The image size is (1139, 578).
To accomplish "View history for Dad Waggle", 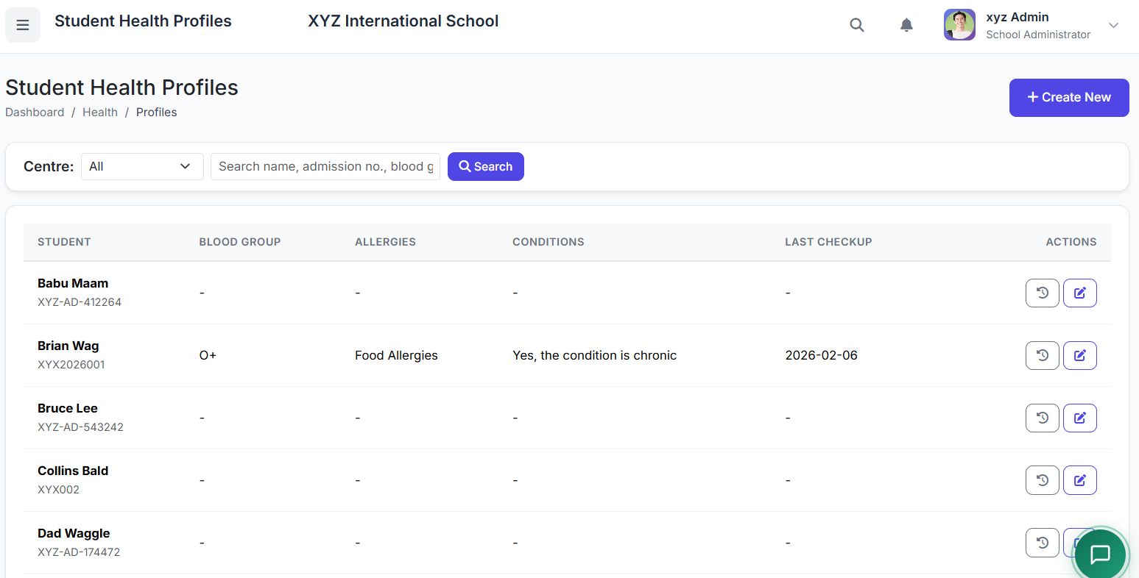I will 1043,543.
